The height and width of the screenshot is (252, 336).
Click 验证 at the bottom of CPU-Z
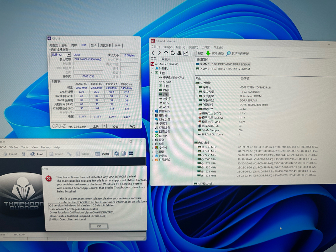[x=115, y=126]
